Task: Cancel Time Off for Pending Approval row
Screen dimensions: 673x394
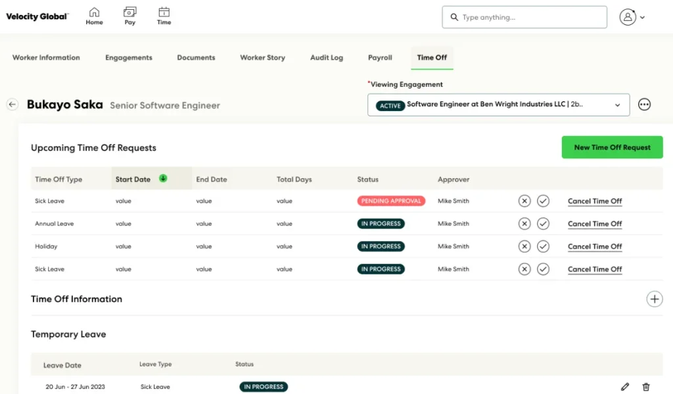Action: [x=594, y=201]
